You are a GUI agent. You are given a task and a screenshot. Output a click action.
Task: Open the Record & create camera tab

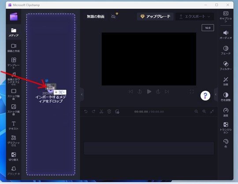tap(14, 48)
